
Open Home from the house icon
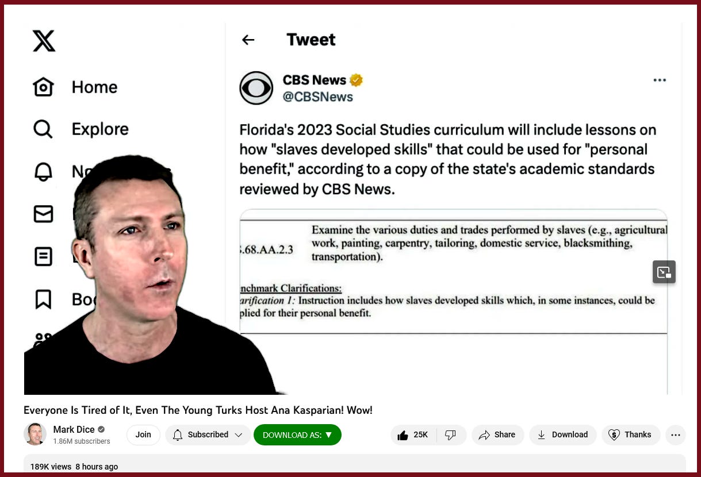43,87
